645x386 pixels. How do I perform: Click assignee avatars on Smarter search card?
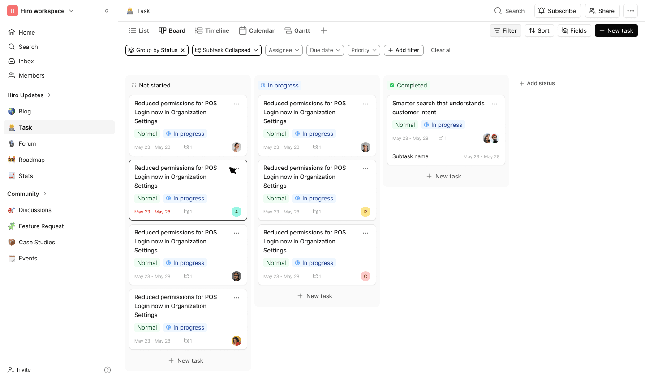click(x=491, y=138)
